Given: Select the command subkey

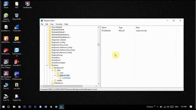Looking at the screenshot, I should pos(66,78).
